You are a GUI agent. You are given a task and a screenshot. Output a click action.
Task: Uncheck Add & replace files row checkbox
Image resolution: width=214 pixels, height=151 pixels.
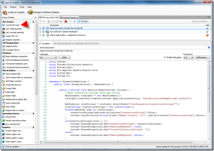[43, 35]
